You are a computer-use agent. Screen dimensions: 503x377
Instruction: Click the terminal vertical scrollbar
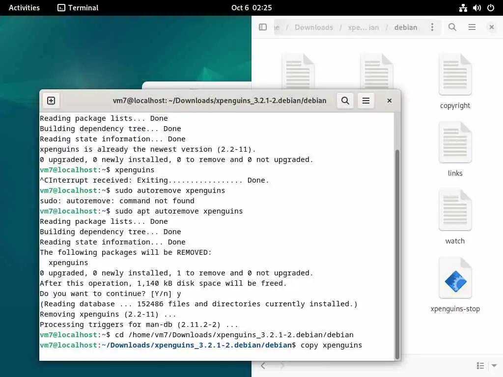tap(397, 254)
